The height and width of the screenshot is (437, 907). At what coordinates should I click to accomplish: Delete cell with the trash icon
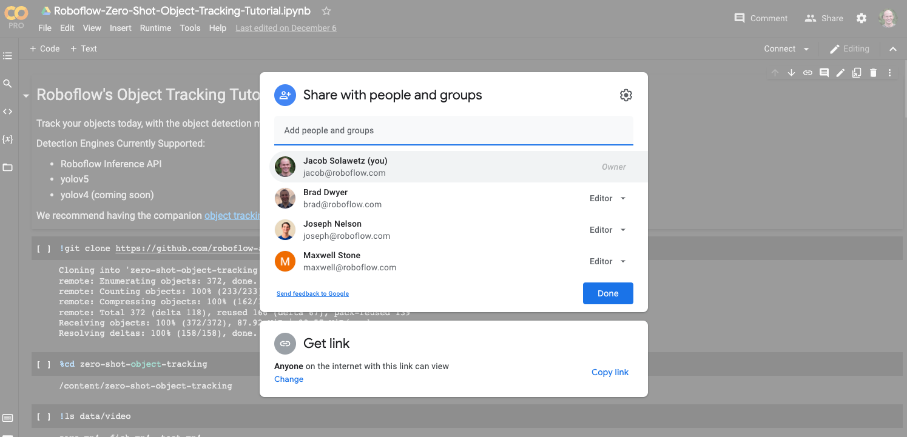point(873,73)
